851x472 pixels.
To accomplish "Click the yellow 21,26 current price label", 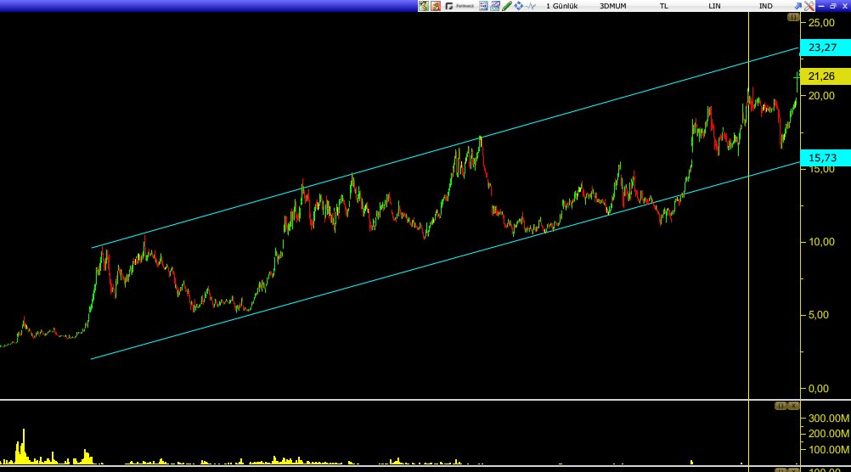I will pyautogui.click(x=826, y=76).
